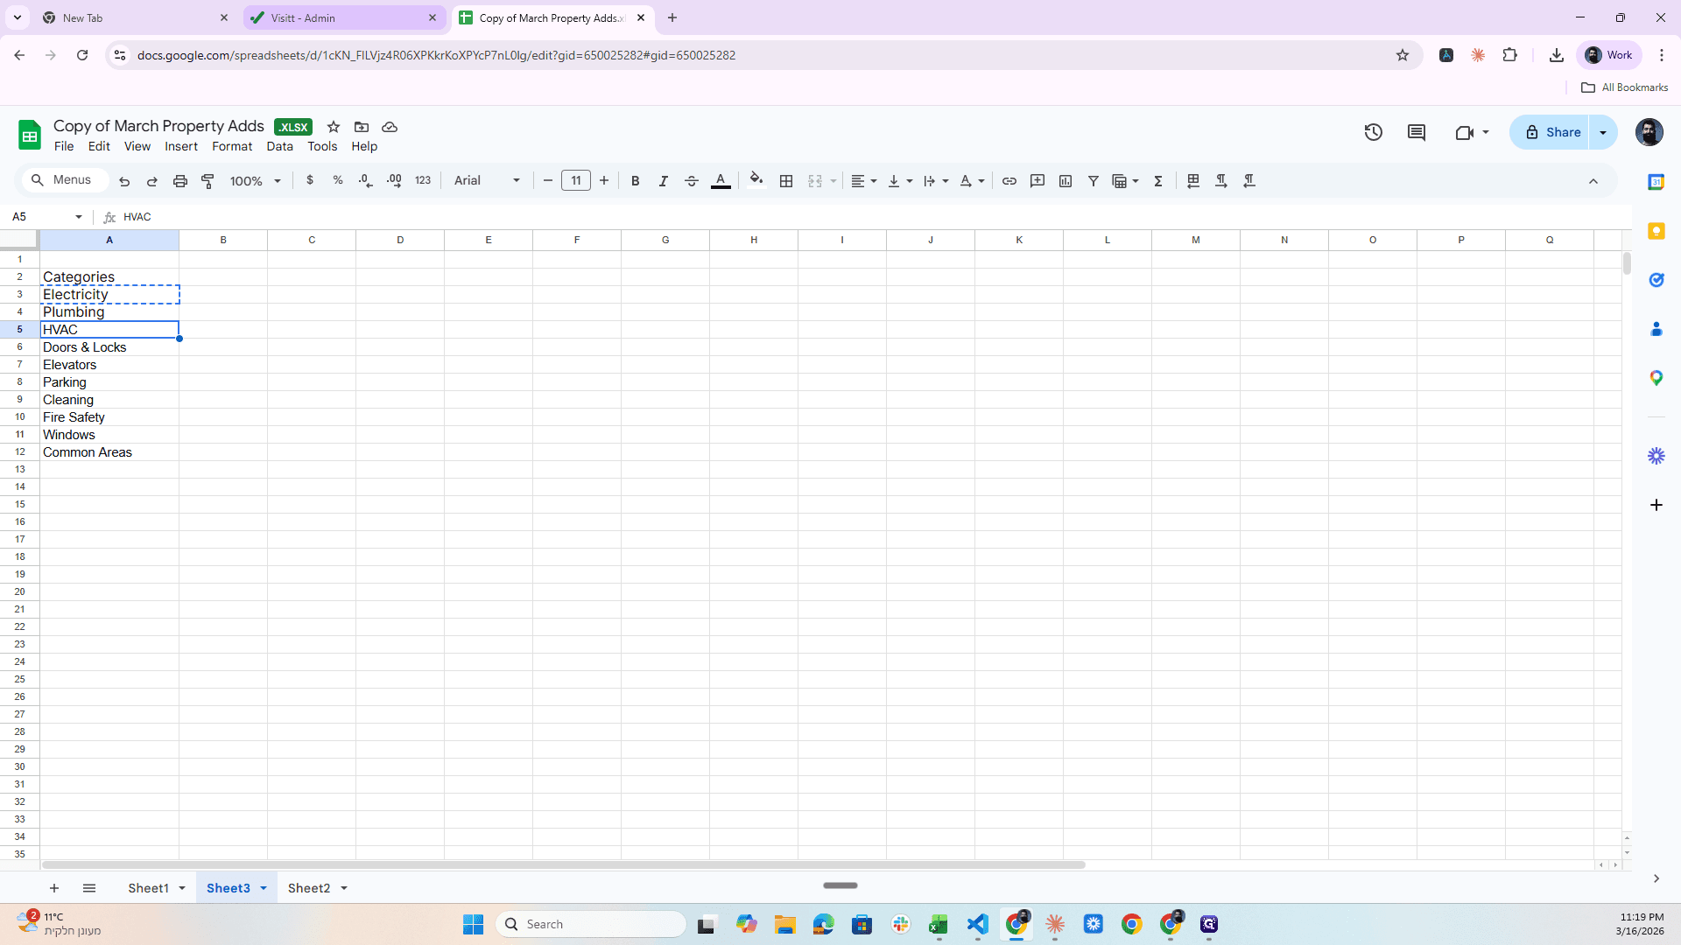Select cell containing Fire Safety
1681x945 pixels.
click(109, 417)
